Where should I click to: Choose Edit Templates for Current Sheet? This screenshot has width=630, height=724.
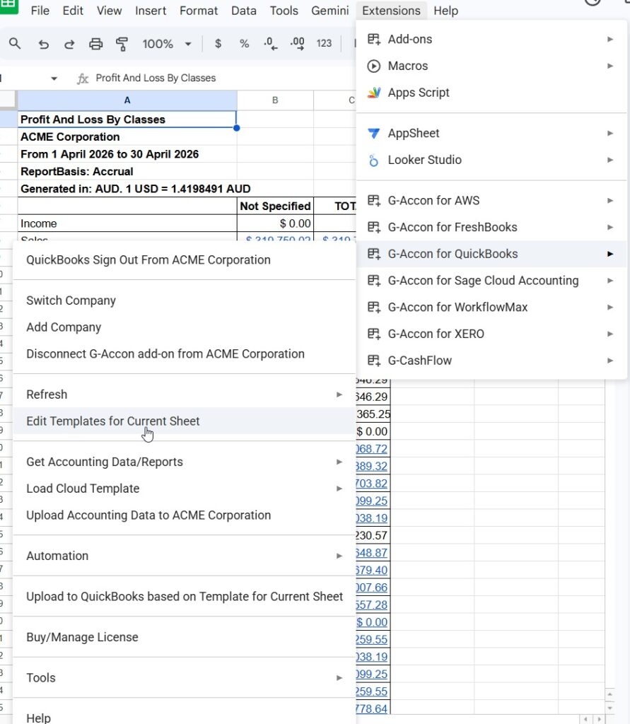coord(113,421)
